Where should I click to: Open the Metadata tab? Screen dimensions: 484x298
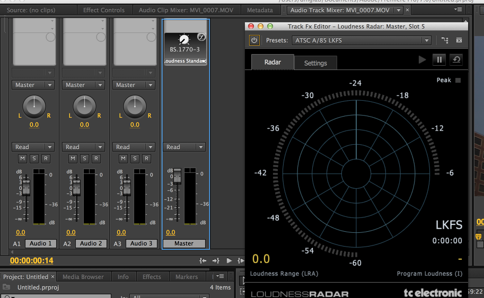[260, 10]
